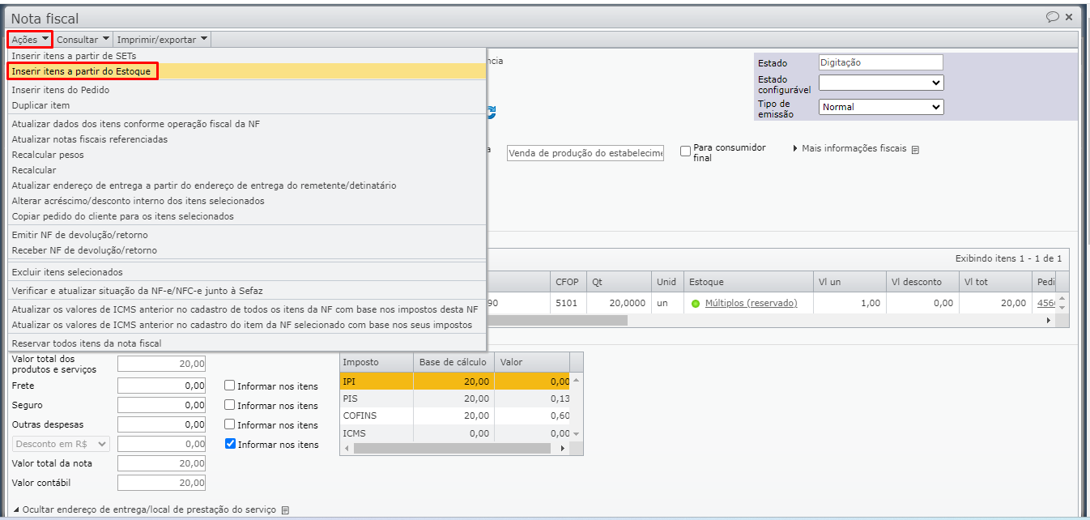This screenshot has width=1090, height=520.
Task: Open Estado configurável combo box
Action: 881,83
